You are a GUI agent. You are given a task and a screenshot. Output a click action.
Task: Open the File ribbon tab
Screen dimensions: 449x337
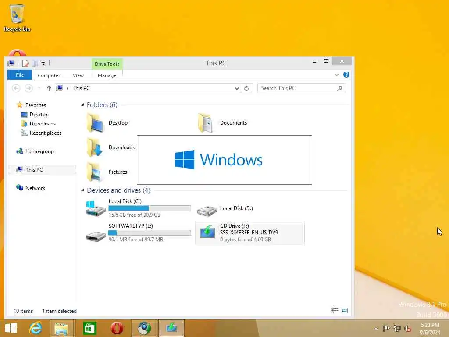pos(20,75)
